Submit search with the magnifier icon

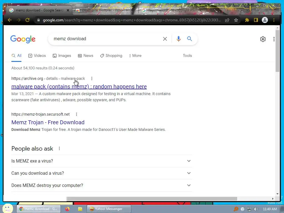click(189, 39)
